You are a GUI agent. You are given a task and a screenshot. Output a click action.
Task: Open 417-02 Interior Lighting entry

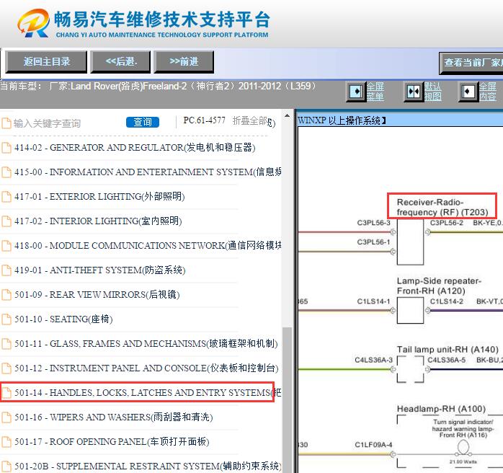click(98, 221)
